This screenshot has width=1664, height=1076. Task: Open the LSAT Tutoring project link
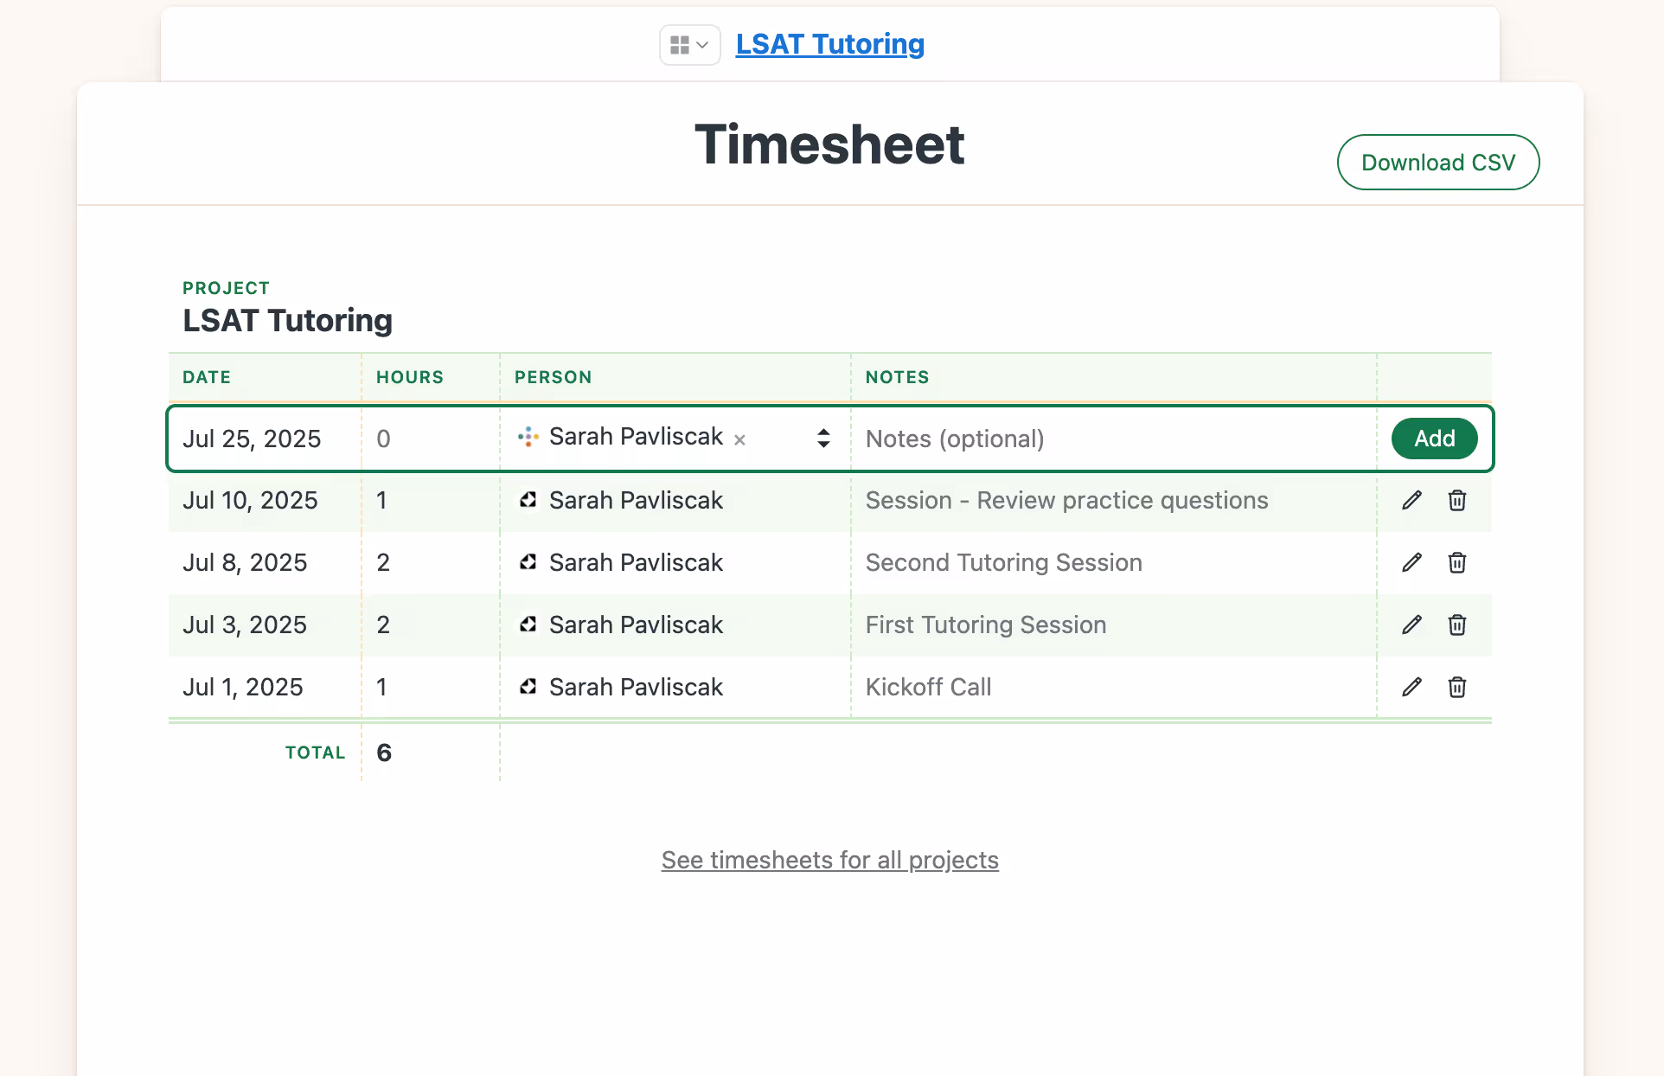[829, 43]
